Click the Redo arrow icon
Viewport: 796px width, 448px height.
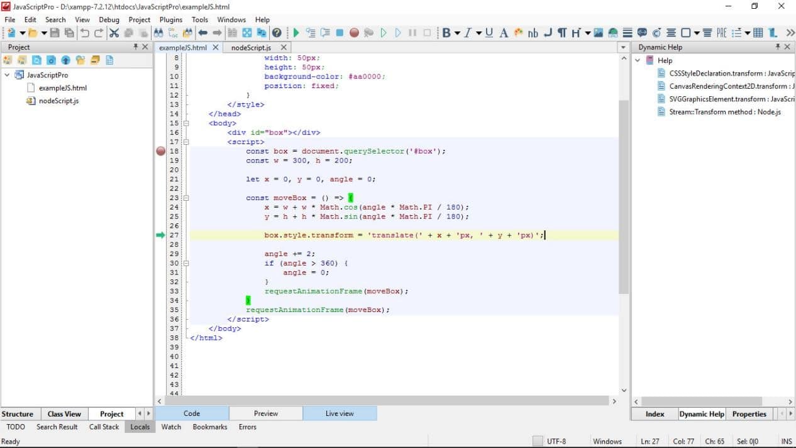click(99, 33)
